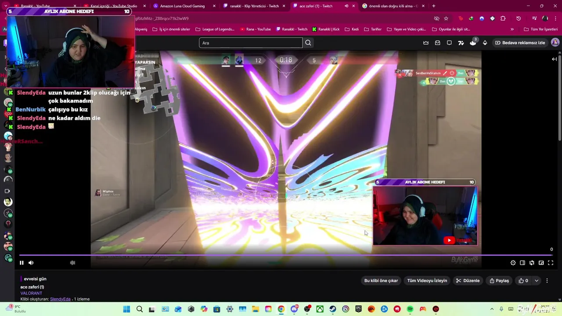Open the Twitch Prime crown loot icon
The image size is (562, 316).
pos(426,43)
